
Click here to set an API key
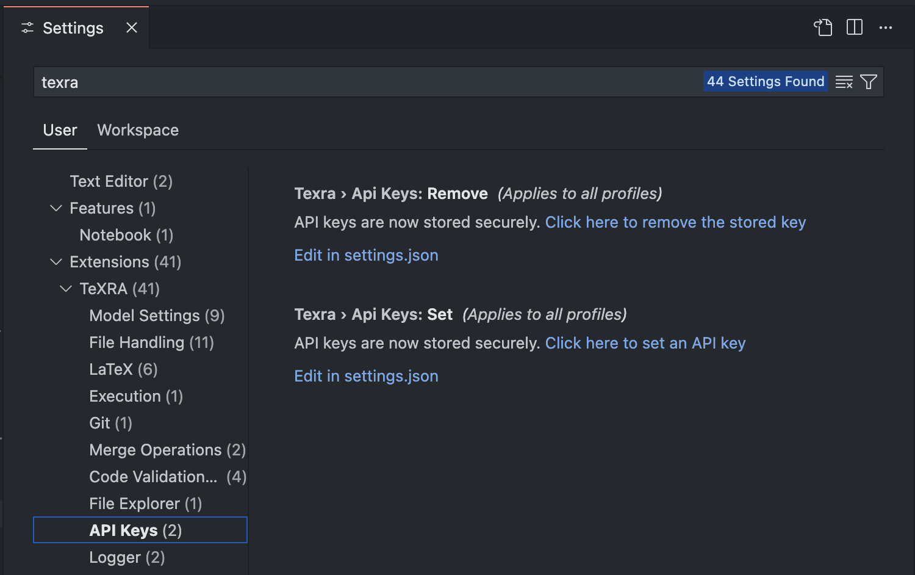pyautogui.click(x=645, y=343)
